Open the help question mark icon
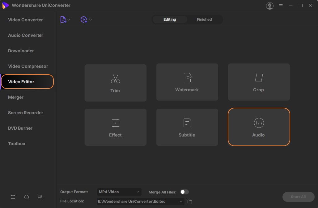 pos(27,197)
